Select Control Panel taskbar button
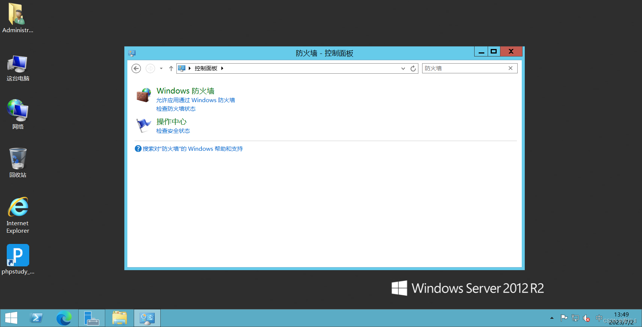The height and width of the screenshot is (327, 642). tap(147, 318)
